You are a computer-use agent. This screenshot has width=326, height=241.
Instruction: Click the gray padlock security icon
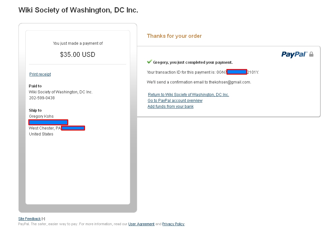pyautogui.click(x=311, y=54)
